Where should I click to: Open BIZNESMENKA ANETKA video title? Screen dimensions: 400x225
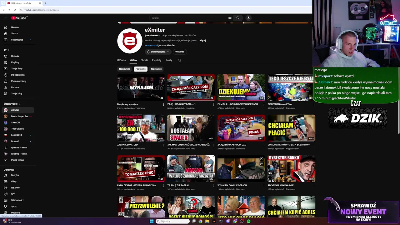click(280, 104)
